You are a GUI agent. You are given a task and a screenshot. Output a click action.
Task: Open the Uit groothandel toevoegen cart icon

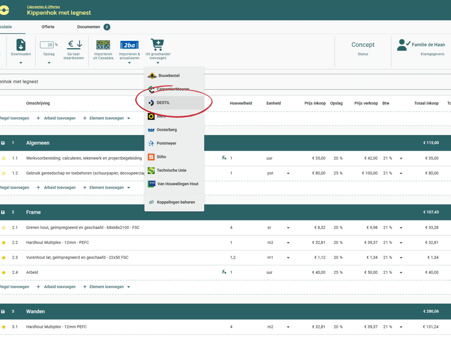pos(157,44)
